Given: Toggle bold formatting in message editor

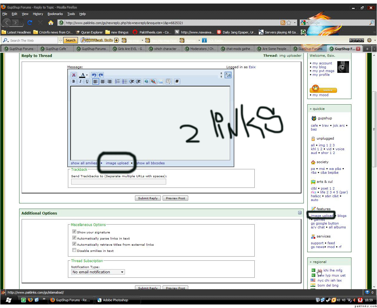Looking at the screenshot, I should coord(74,82).
